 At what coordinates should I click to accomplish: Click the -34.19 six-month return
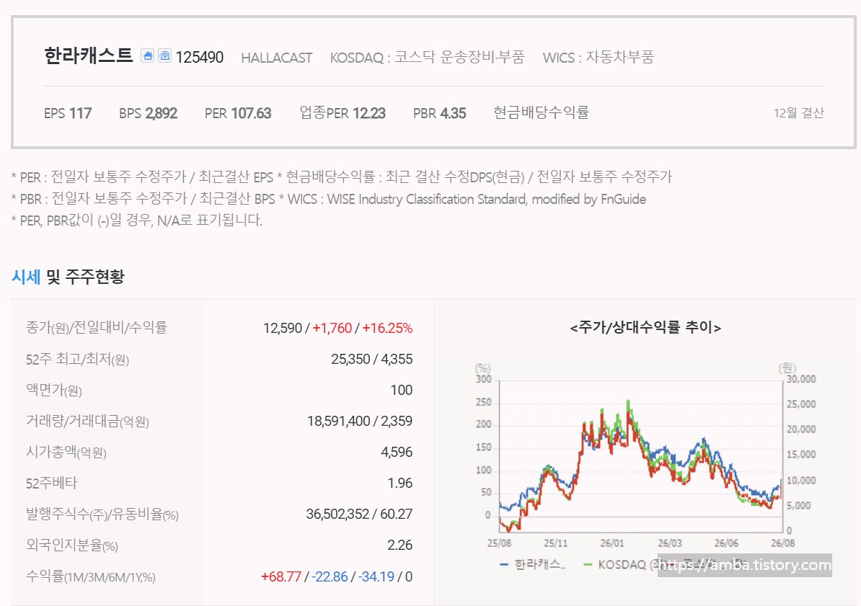click(376, 577)
